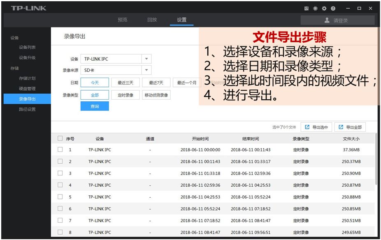Screen dimensions: 381x240
Task: Click the export icon on 导出全部
Action: pos(341,127)
